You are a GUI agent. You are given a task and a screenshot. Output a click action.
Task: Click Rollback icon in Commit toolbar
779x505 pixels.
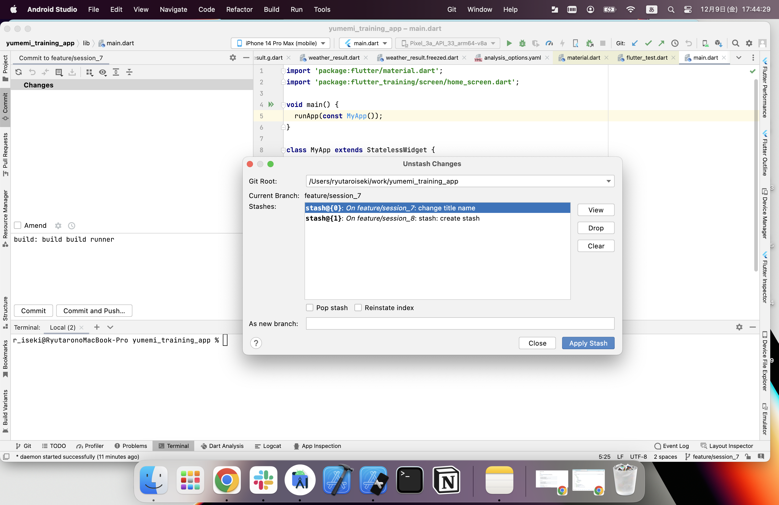click(32, 72)
